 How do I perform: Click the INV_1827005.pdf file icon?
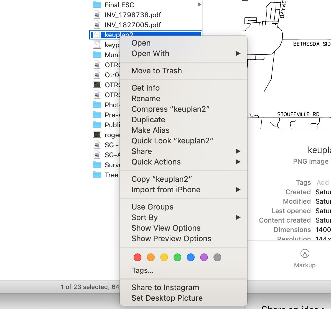tap(97, 25)
